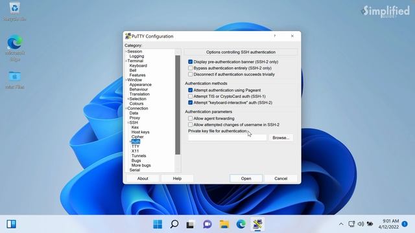Select Kex category
415x233 pixels.
(135, 128)
